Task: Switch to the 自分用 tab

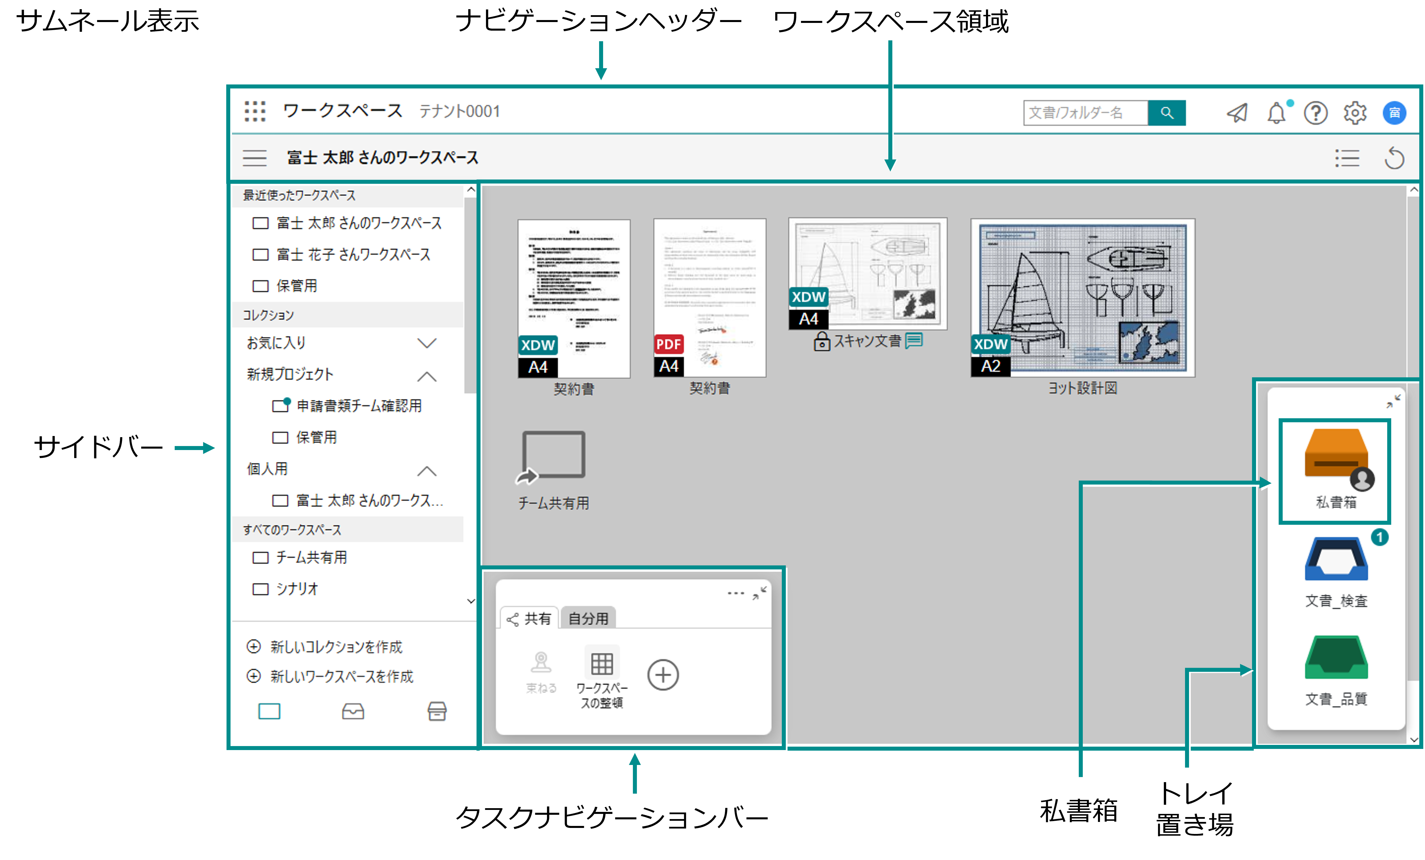Action: click(588, 618)
